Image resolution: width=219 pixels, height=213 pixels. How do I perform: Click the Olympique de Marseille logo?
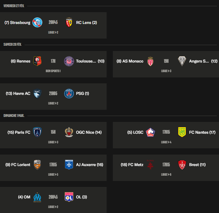[37, 197]
